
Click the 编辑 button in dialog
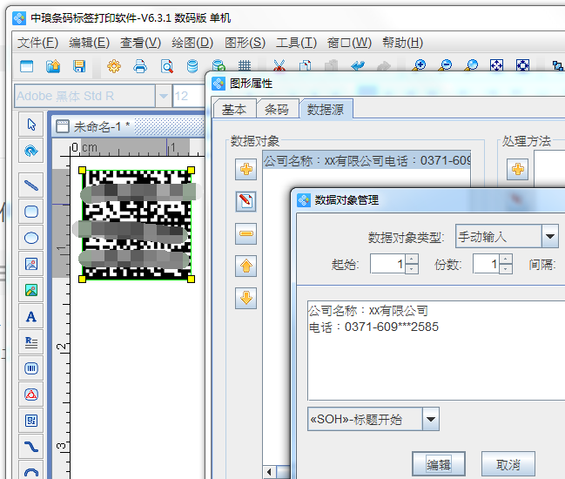(x=439, y=464)
